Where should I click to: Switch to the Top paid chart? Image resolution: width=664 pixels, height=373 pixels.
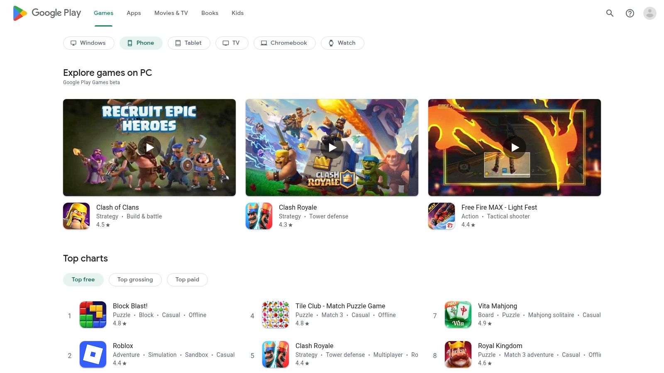pos(187,280)
